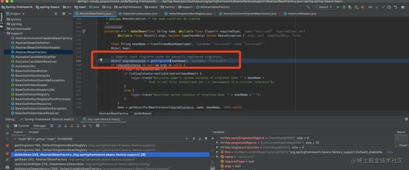Expand this.singletonObjects variable node
The width and height of the screenshot is (409, 170).
[x=218, y=143]
